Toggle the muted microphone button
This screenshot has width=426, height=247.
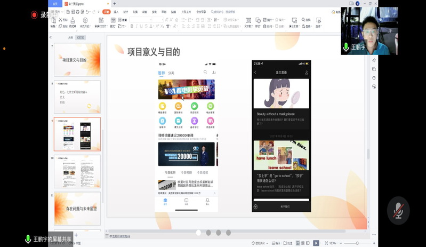coord(398,211)
